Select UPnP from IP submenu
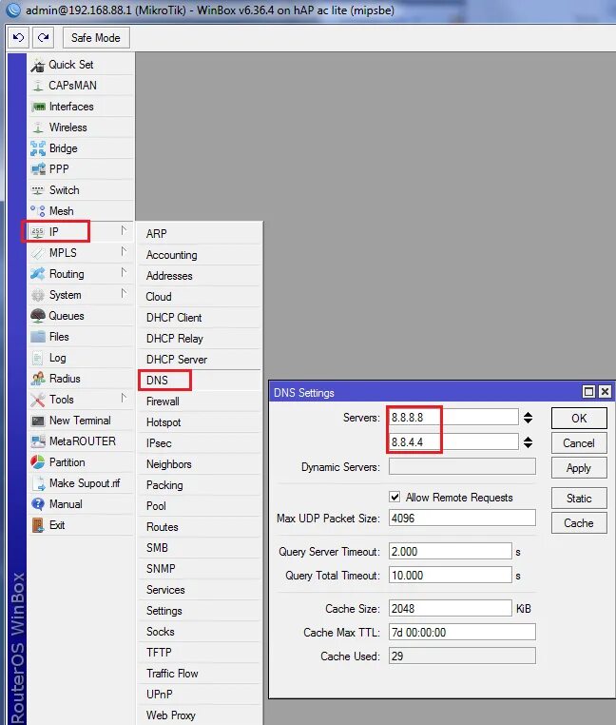This screenshot has width=616, height=725. pyautogui.click(x=200, y=695)
